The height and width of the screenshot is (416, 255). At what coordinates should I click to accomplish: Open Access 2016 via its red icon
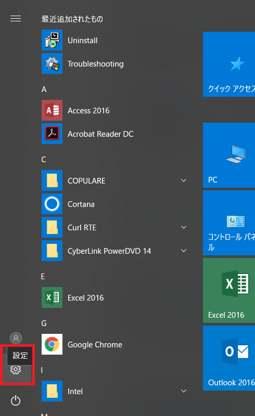point(52,110)
